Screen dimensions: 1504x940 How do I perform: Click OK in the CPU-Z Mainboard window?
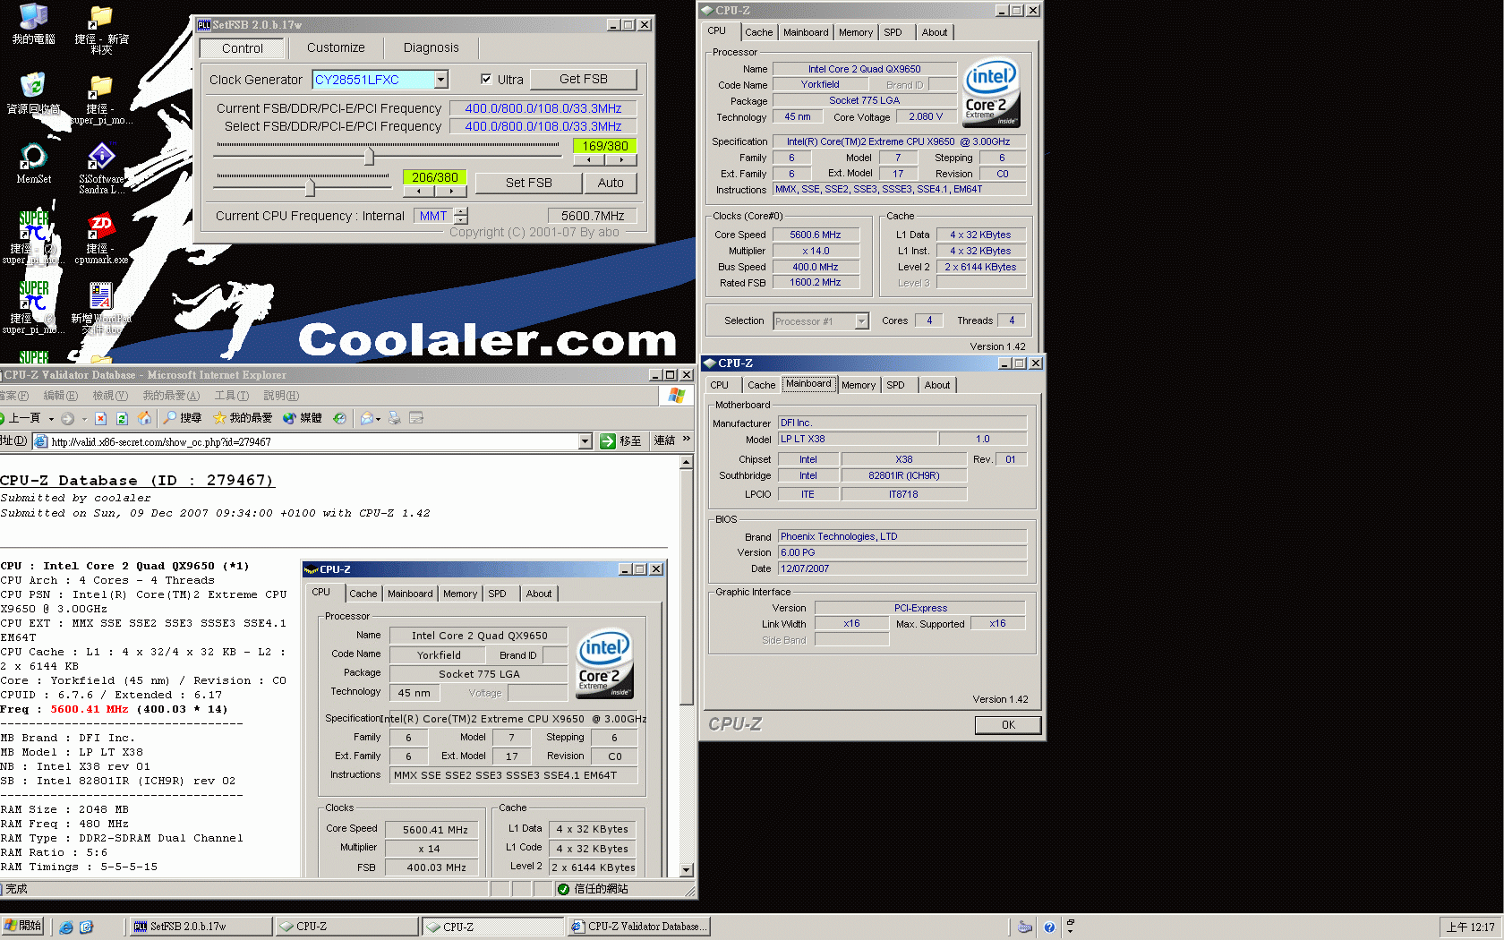tap(1008, 725)
